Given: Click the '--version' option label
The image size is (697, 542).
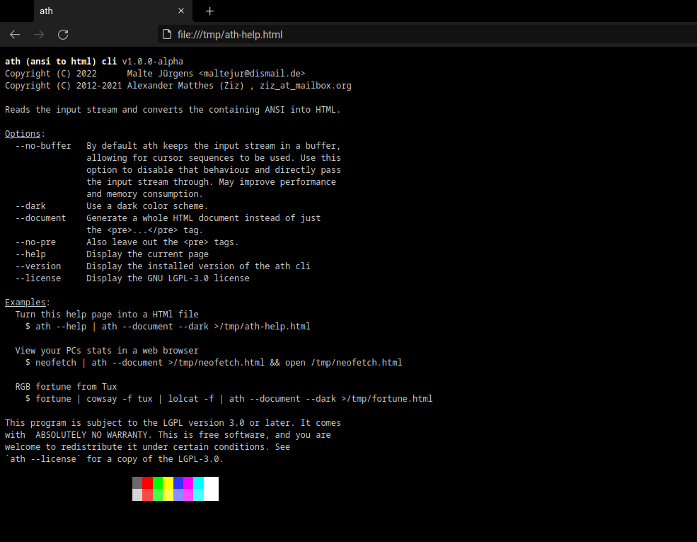Looking at the screenshot, I should pos(38,266).
